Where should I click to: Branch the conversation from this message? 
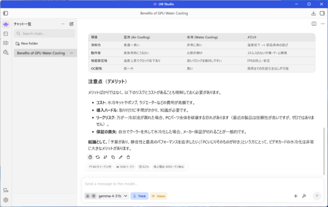tap(106, 157)
